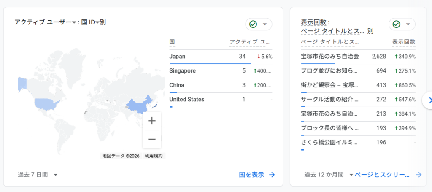Screen dimensions: 432x192
Task: Expand 過去 7 日間 date range selector
Action: click(56, 175)
